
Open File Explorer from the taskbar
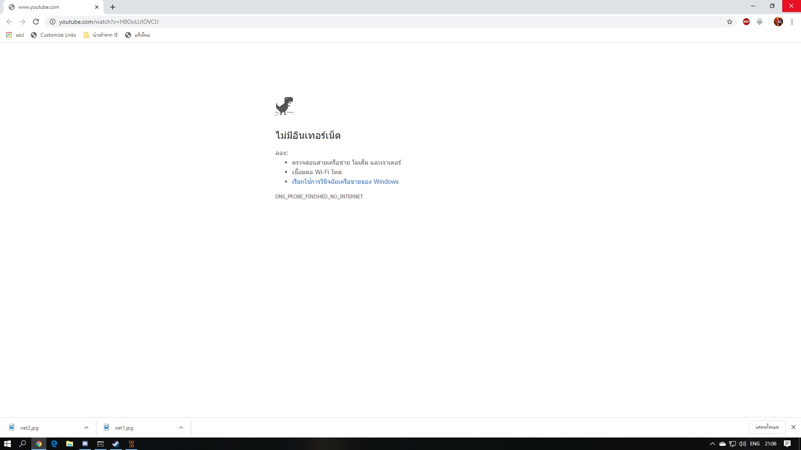tap(70, 444)
